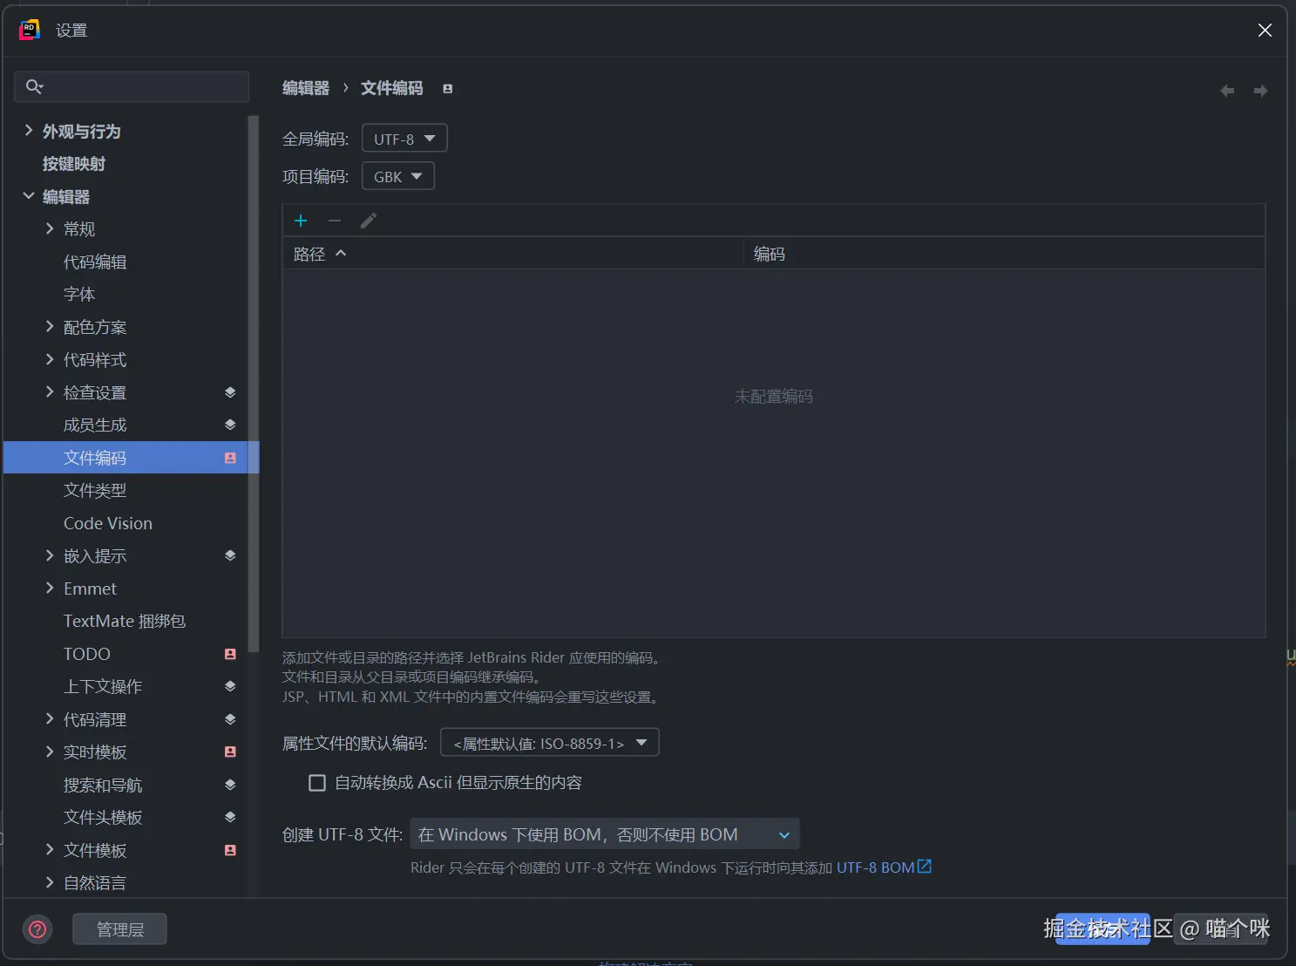Viewport: 1296px width, 966px height.
Task: Click the remove path minus icon
Action: [x=335, y=221]
